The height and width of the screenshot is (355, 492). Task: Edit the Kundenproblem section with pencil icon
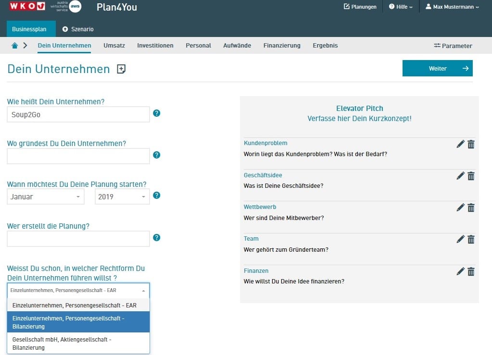click(460, 144)
